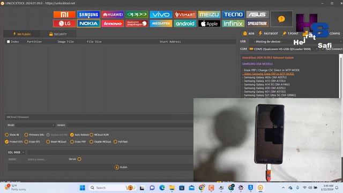The height and width of the screenshot is (193, 343).
Task: Open the ADB tab
Action: [249, 33]
